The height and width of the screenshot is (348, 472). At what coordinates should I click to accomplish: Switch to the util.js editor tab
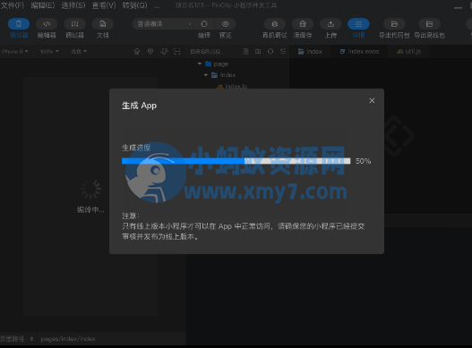[408, 51]
